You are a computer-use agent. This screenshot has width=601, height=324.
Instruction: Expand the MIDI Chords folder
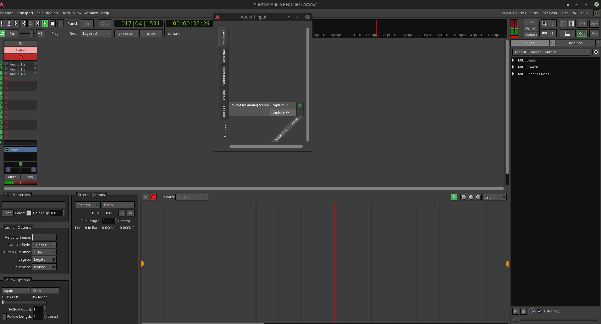pos(513,67)
